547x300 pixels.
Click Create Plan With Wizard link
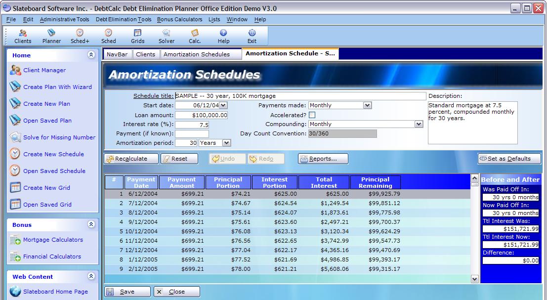click(57, 87)
